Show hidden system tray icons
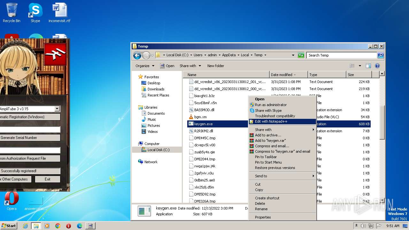 pyautogui.click(x=356, y=226)
